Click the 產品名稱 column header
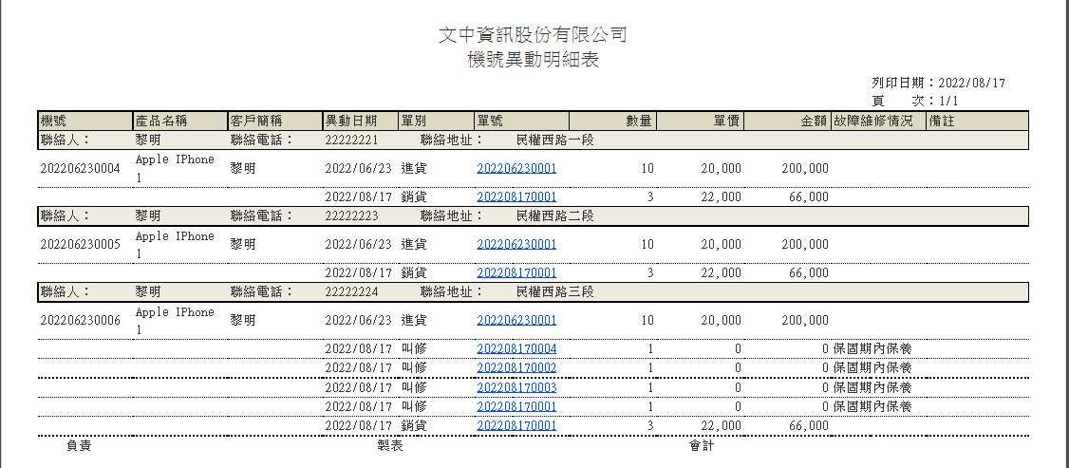The width and height of the screenshot is (1069, 468). click(x=180, y=122)
